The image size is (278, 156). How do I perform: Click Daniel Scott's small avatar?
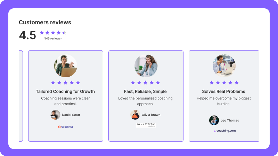(x=55, y=115)
